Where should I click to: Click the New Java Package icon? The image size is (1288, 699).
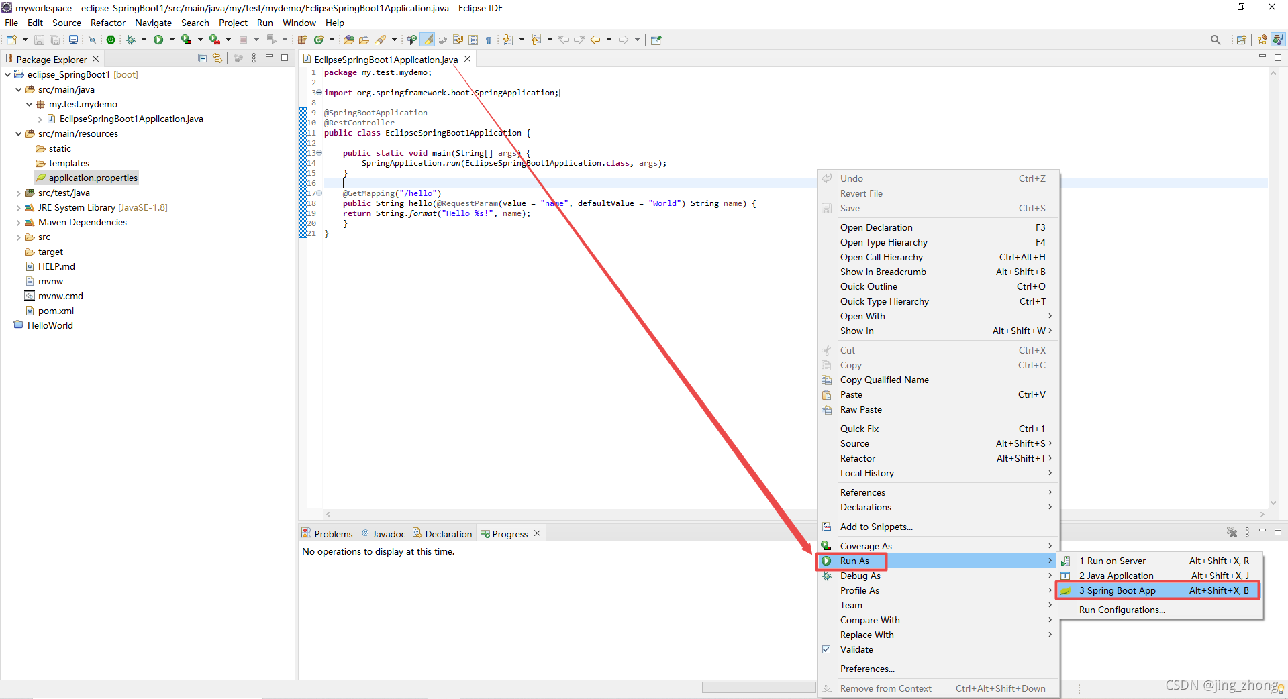click(x=302, y=40)
